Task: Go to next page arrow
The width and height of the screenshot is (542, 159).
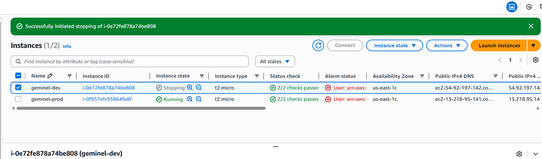Action: (521, 60)
